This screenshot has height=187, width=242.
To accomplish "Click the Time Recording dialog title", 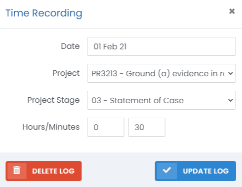I will tap(44, 13).
